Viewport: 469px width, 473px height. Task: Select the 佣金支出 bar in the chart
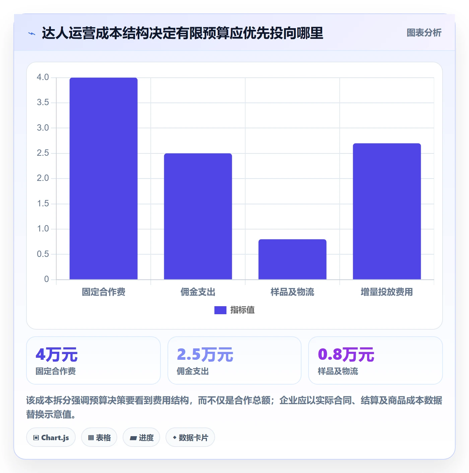[x=198, y=216]
